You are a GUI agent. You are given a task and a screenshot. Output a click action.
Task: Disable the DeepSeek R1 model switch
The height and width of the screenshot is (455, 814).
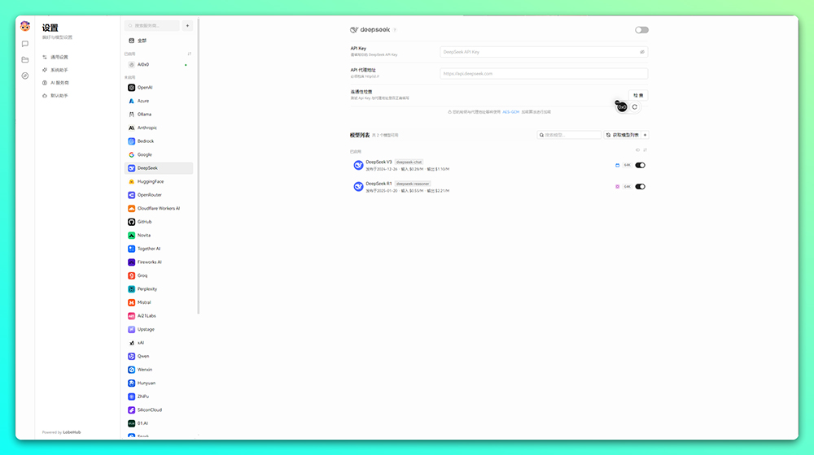(x=640, y=187)
